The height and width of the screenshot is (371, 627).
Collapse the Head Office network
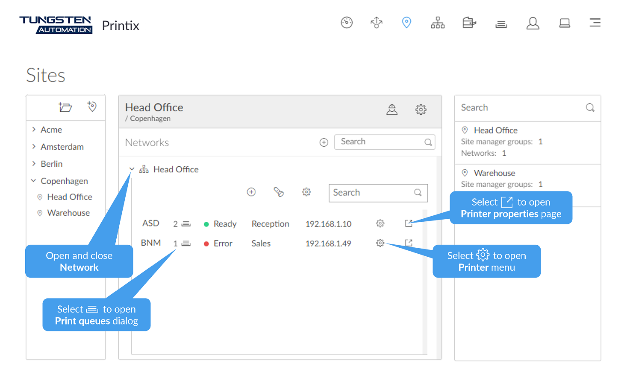[132, 169]
